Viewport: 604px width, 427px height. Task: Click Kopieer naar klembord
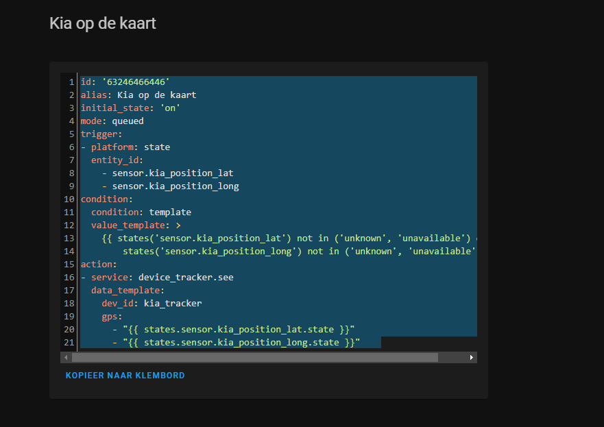pyautogui.click(x=125, y=376)
